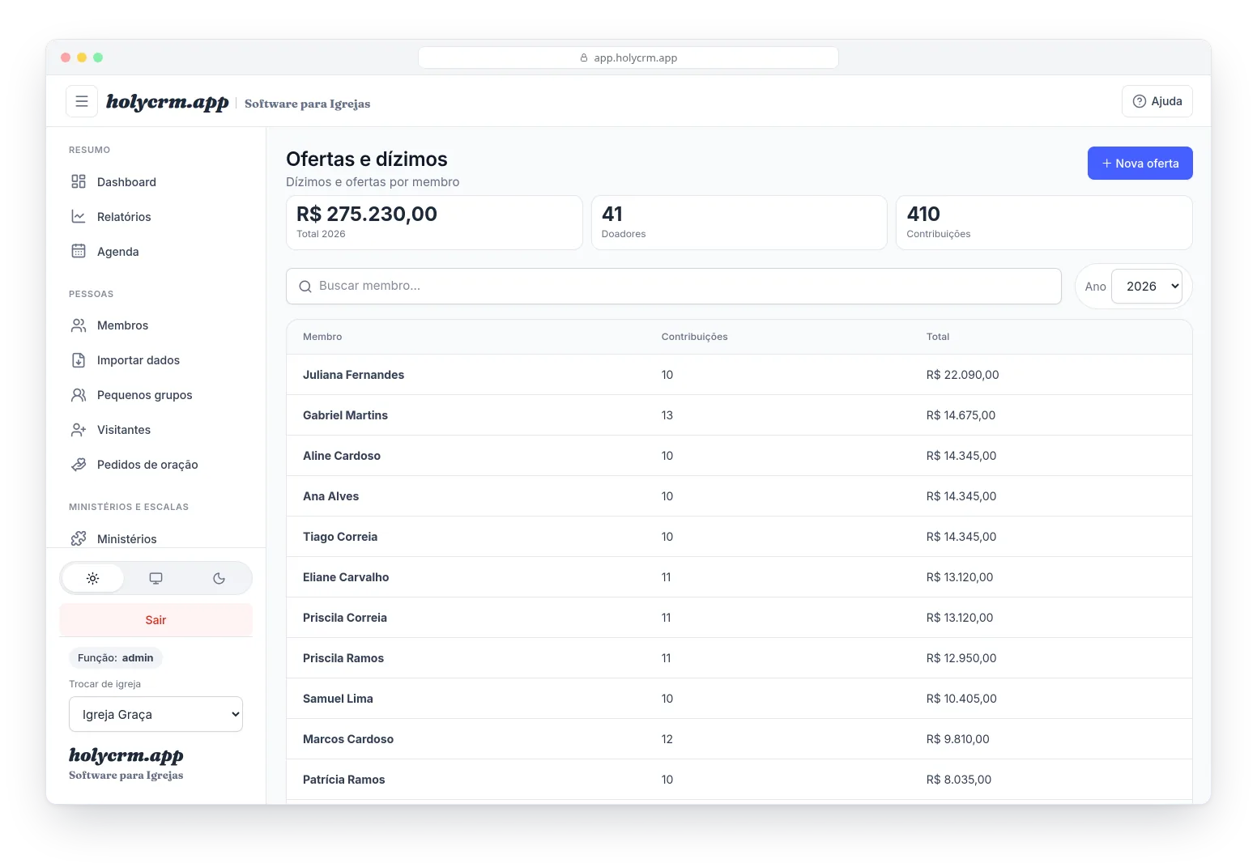Open Agenda calendar icon

coord(79,251)
